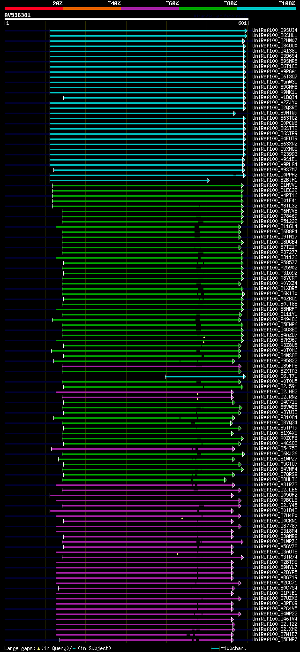
Task: Open hit UniRef100_A9PGA1
Action: point(275,71)
